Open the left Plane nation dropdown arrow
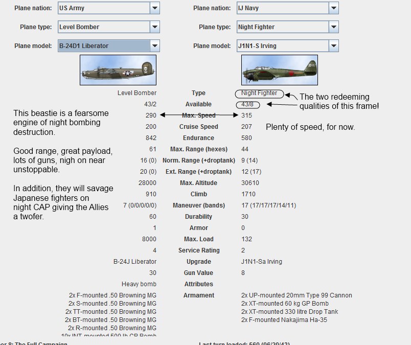This screenshot has height=345, width=411. 155,8
